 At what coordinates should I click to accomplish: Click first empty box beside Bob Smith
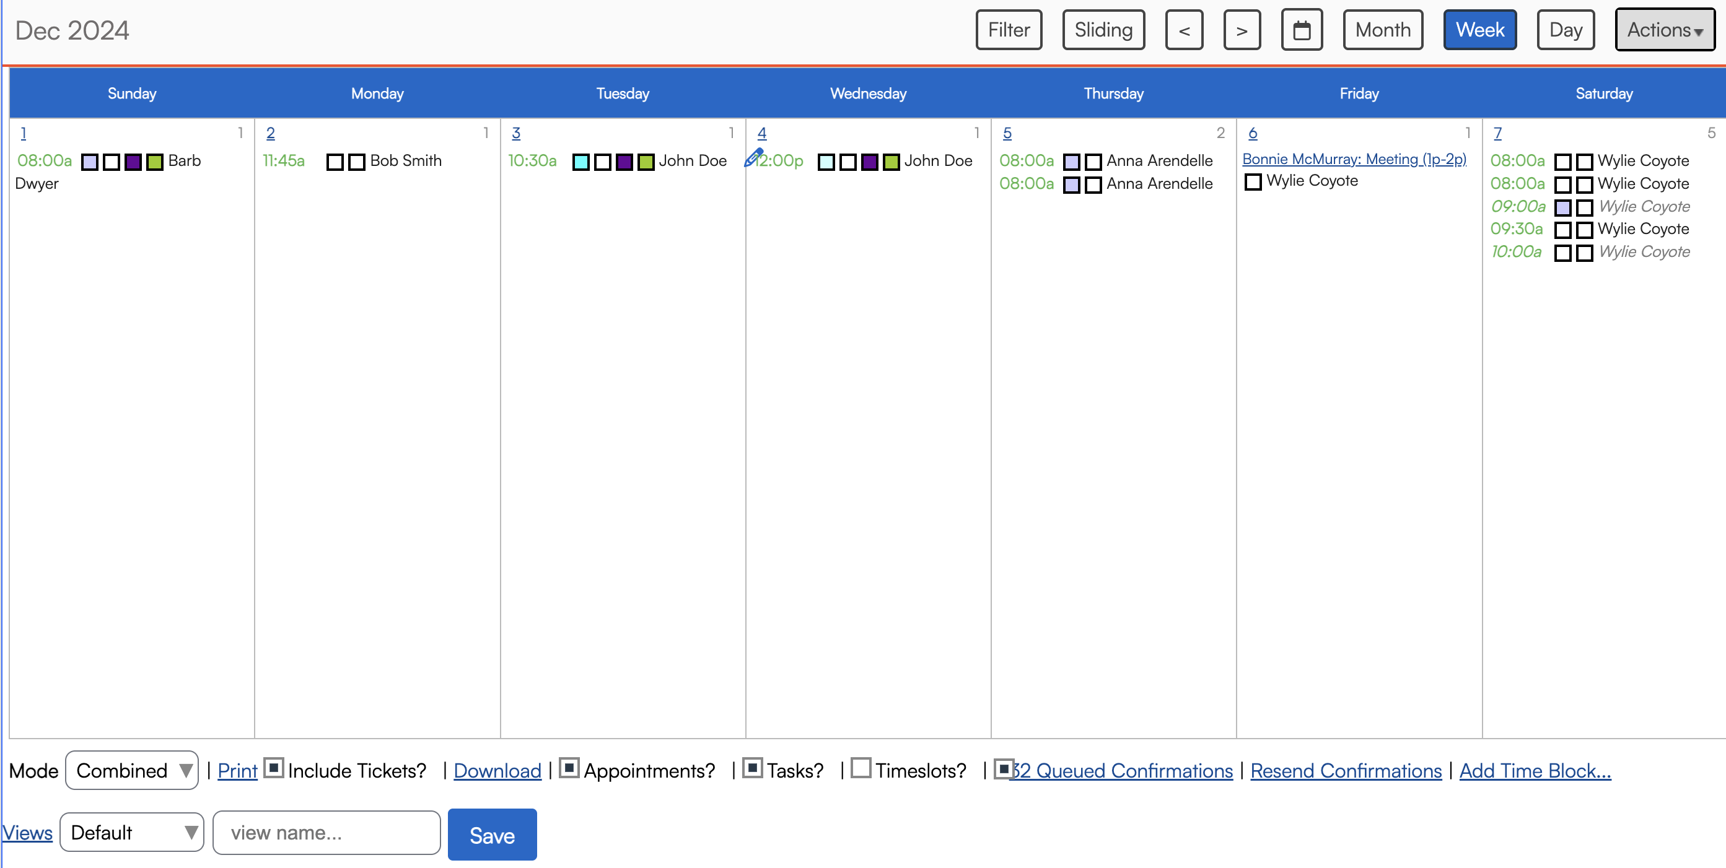click(x=335, y=162)
